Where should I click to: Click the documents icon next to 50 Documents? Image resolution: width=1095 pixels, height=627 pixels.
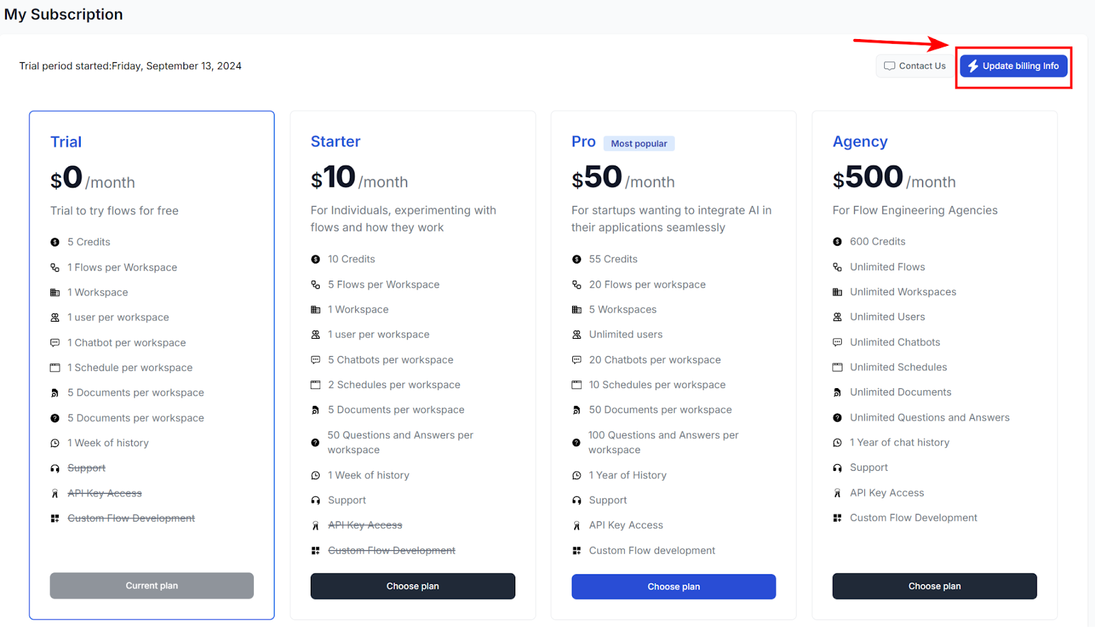[576, 409]
